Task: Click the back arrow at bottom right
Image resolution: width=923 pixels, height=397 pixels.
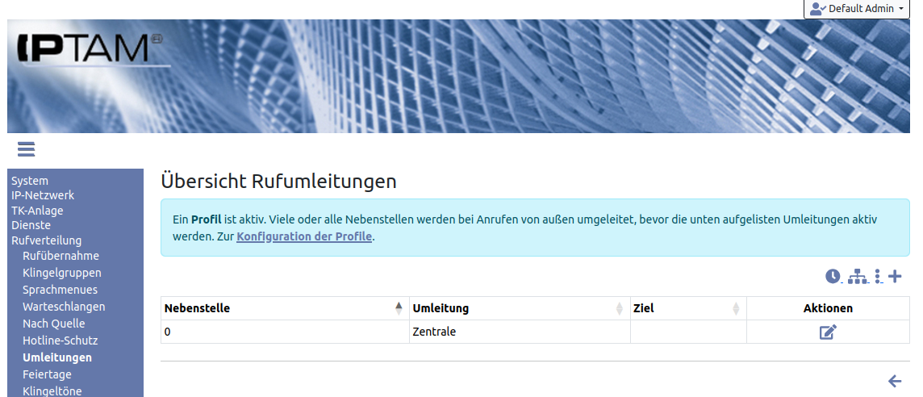Action: (894, 381)
